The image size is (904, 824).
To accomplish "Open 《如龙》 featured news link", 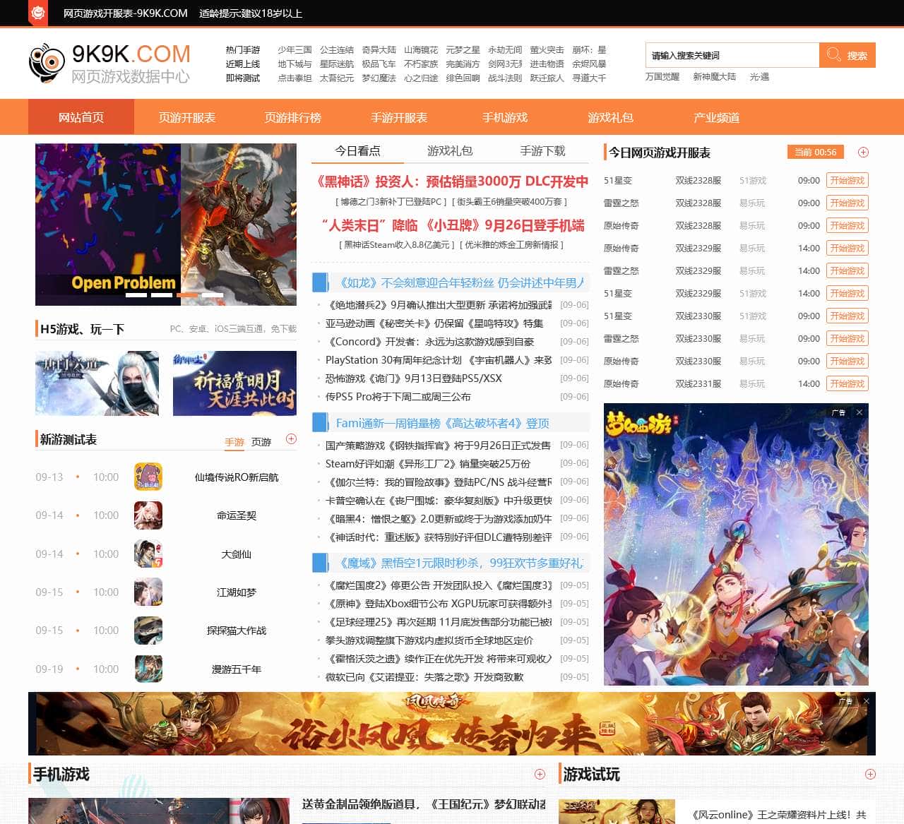I will coord(460,282).
